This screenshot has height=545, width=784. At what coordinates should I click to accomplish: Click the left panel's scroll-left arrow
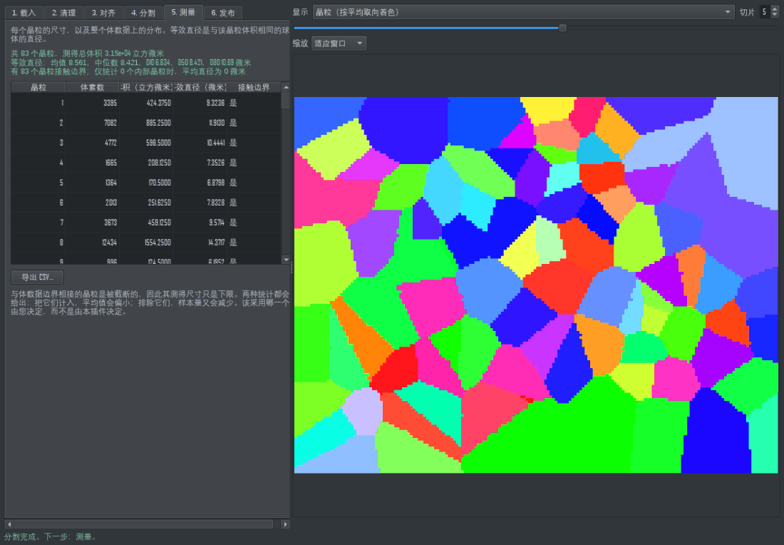click(x=9, y=524)
